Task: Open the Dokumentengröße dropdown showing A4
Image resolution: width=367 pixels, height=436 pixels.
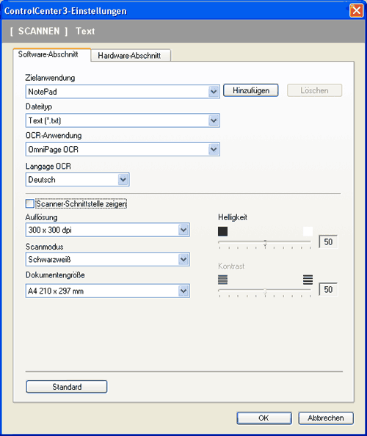Action: coord(108,291)
